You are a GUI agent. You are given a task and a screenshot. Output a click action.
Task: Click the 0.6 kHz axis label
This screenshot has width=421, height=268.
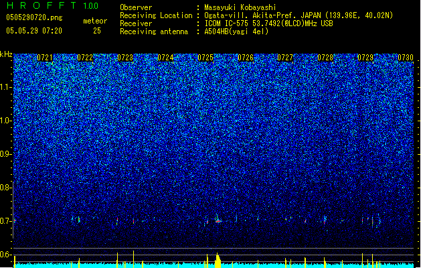pos(6,255)
